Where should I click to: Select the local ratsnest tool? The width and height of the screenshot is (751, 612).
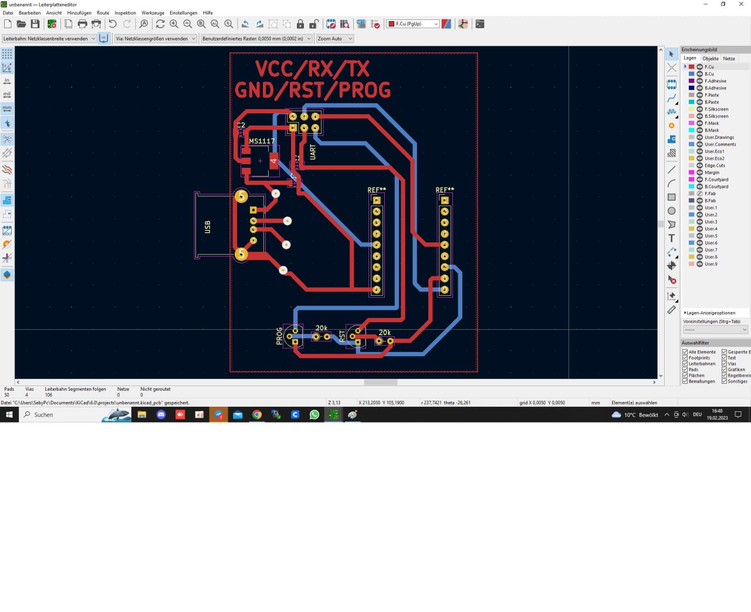672,68
